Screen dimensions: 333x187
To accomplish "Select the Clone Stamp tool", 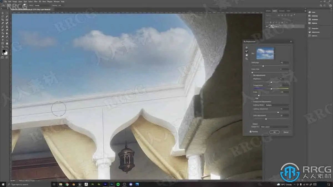I will pyautogui.click(x=7, y=27).
